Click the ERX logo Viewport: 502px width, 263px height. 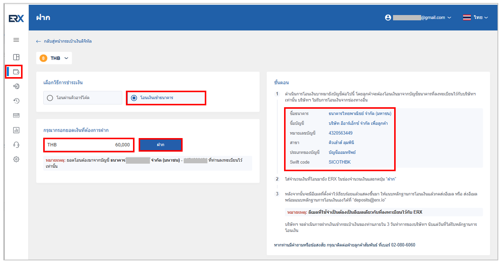tap(16, 18)
